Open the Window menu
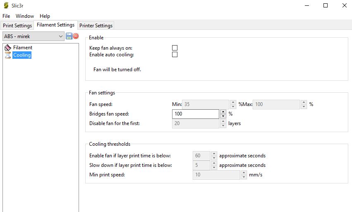 pos(25,16)
